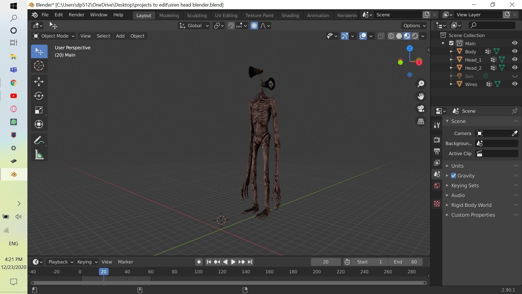Select the Measure tool
The image size is (522, 294).
click(x=39, y=155)
